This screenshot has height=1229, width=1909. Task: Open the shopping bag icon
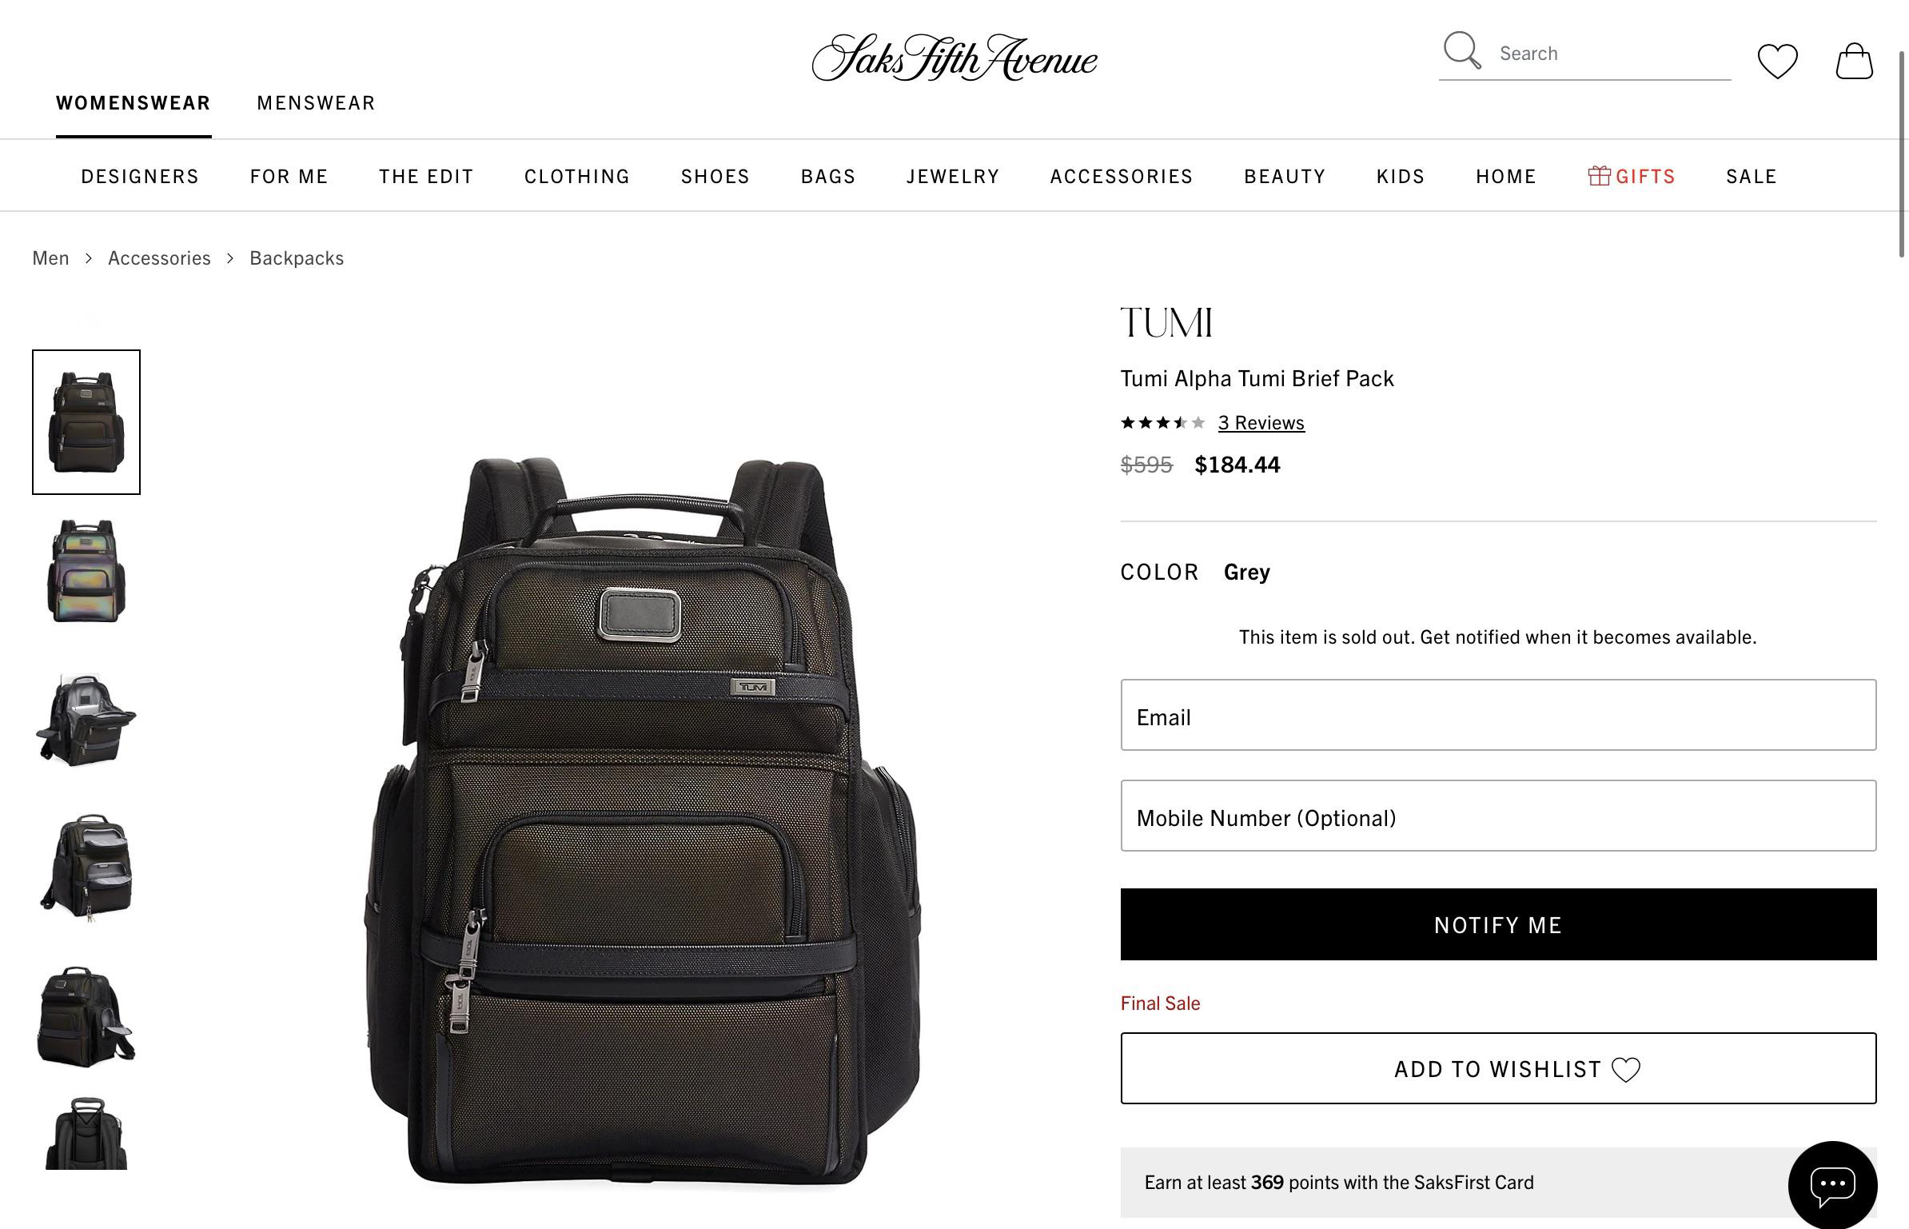tap(1854, 61)
